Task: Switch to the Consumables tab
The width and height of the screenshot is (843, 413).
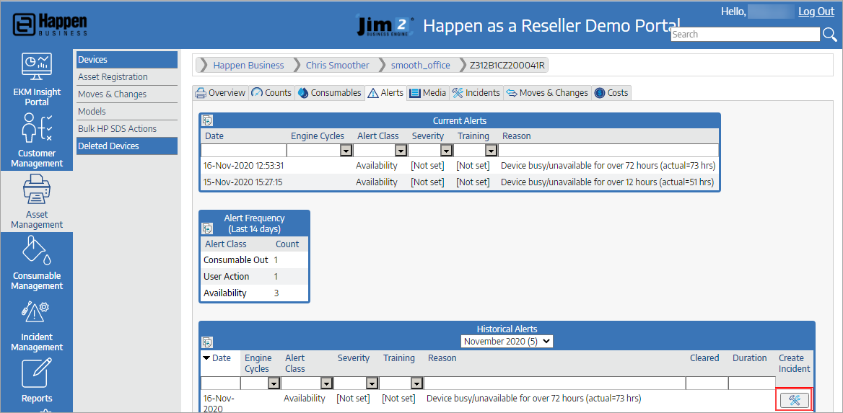Action: coord(330,93)
